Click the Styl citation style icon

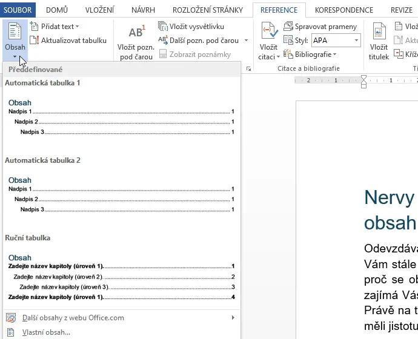(288, 40)
